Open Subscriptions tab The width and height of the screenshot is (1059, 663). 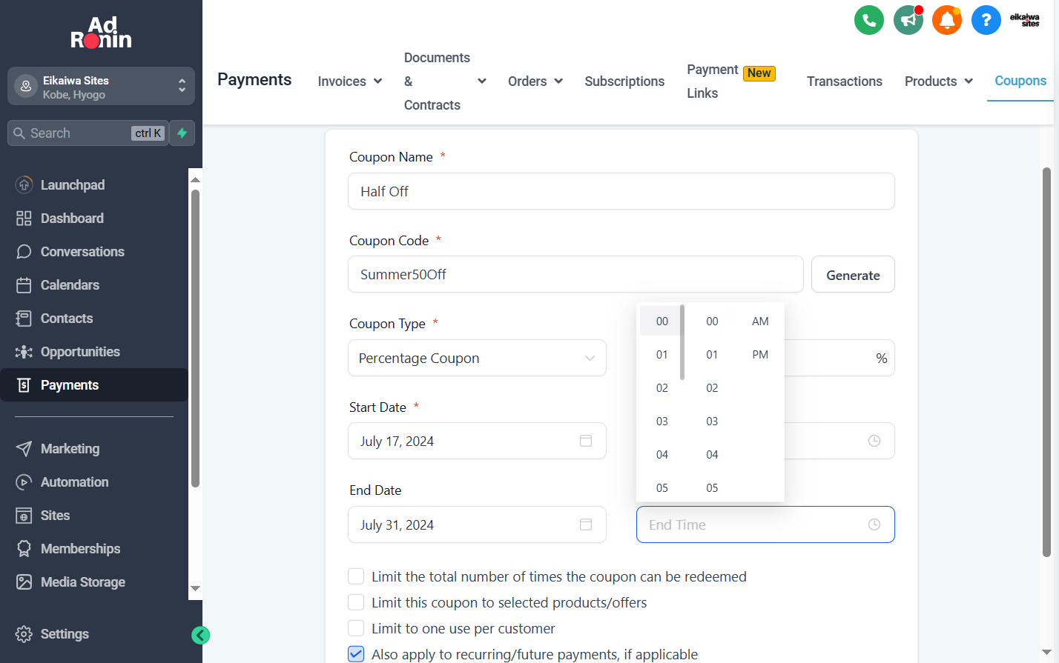[624, 81]
